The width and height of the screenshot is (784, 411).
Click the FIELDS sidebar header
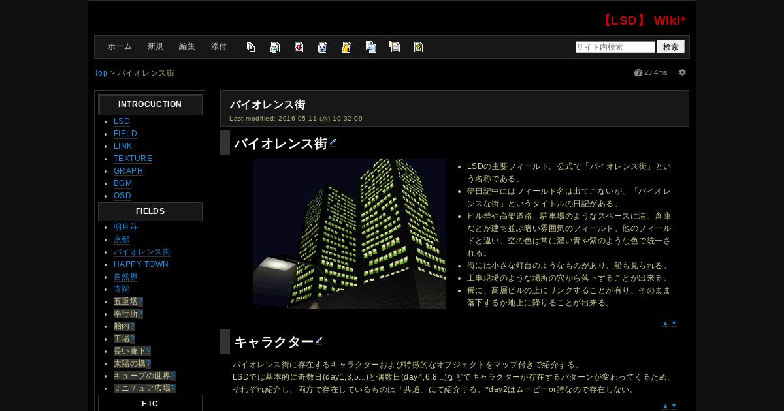point(150,211)
